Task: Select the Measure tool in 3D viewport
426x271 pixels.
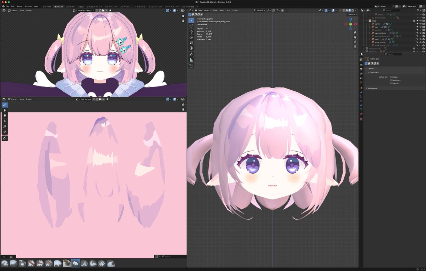Action: [191, 60]
